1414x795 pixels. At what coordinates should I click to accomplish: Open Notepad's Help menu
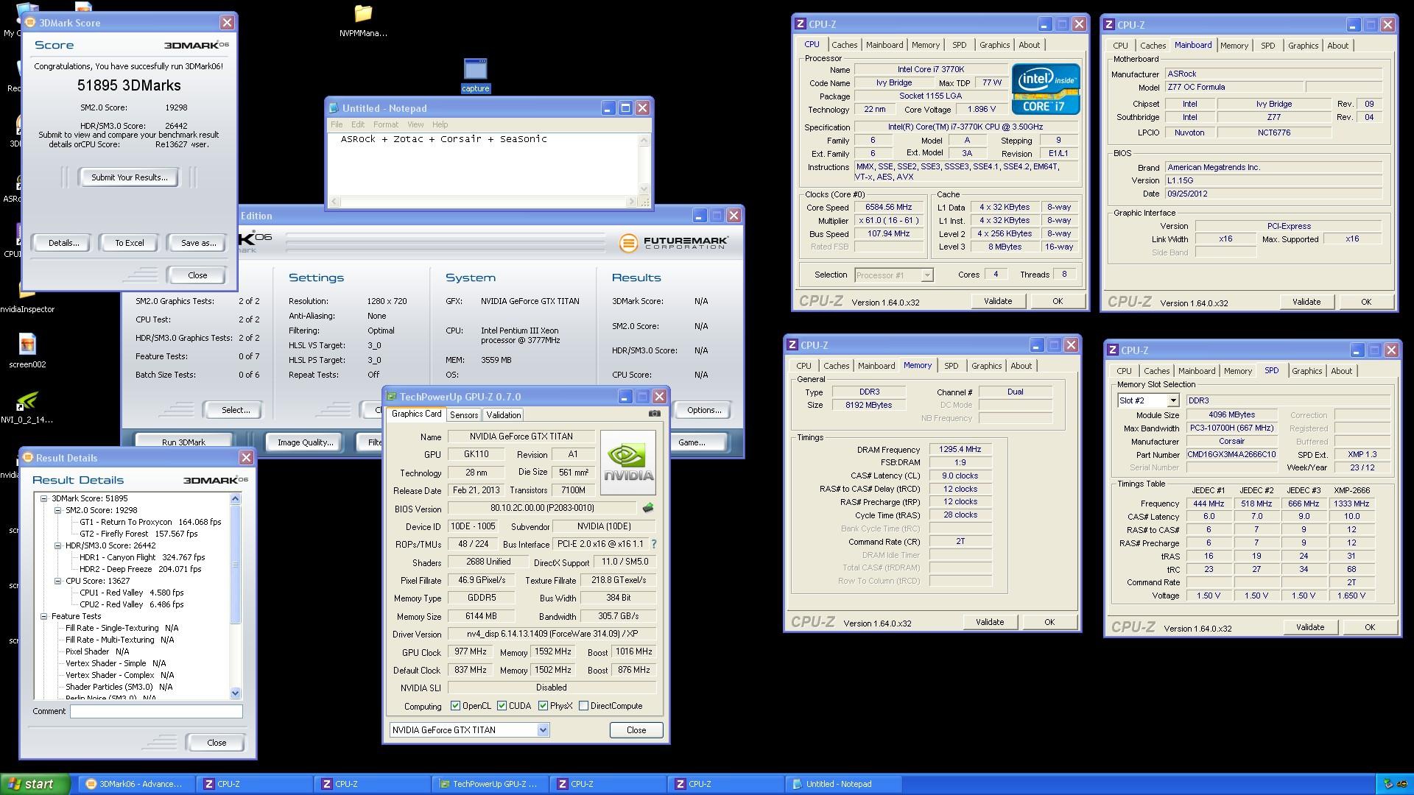pyautogui.click(x=440, y=124)
